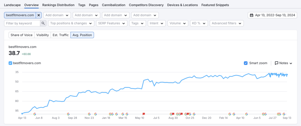Click the red flag marker near May 10
The image size is (301, 126).
point(144,114)
